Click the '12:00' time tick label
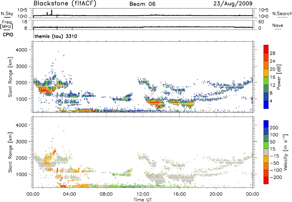292x202 pixels. (x=143, y=194)
